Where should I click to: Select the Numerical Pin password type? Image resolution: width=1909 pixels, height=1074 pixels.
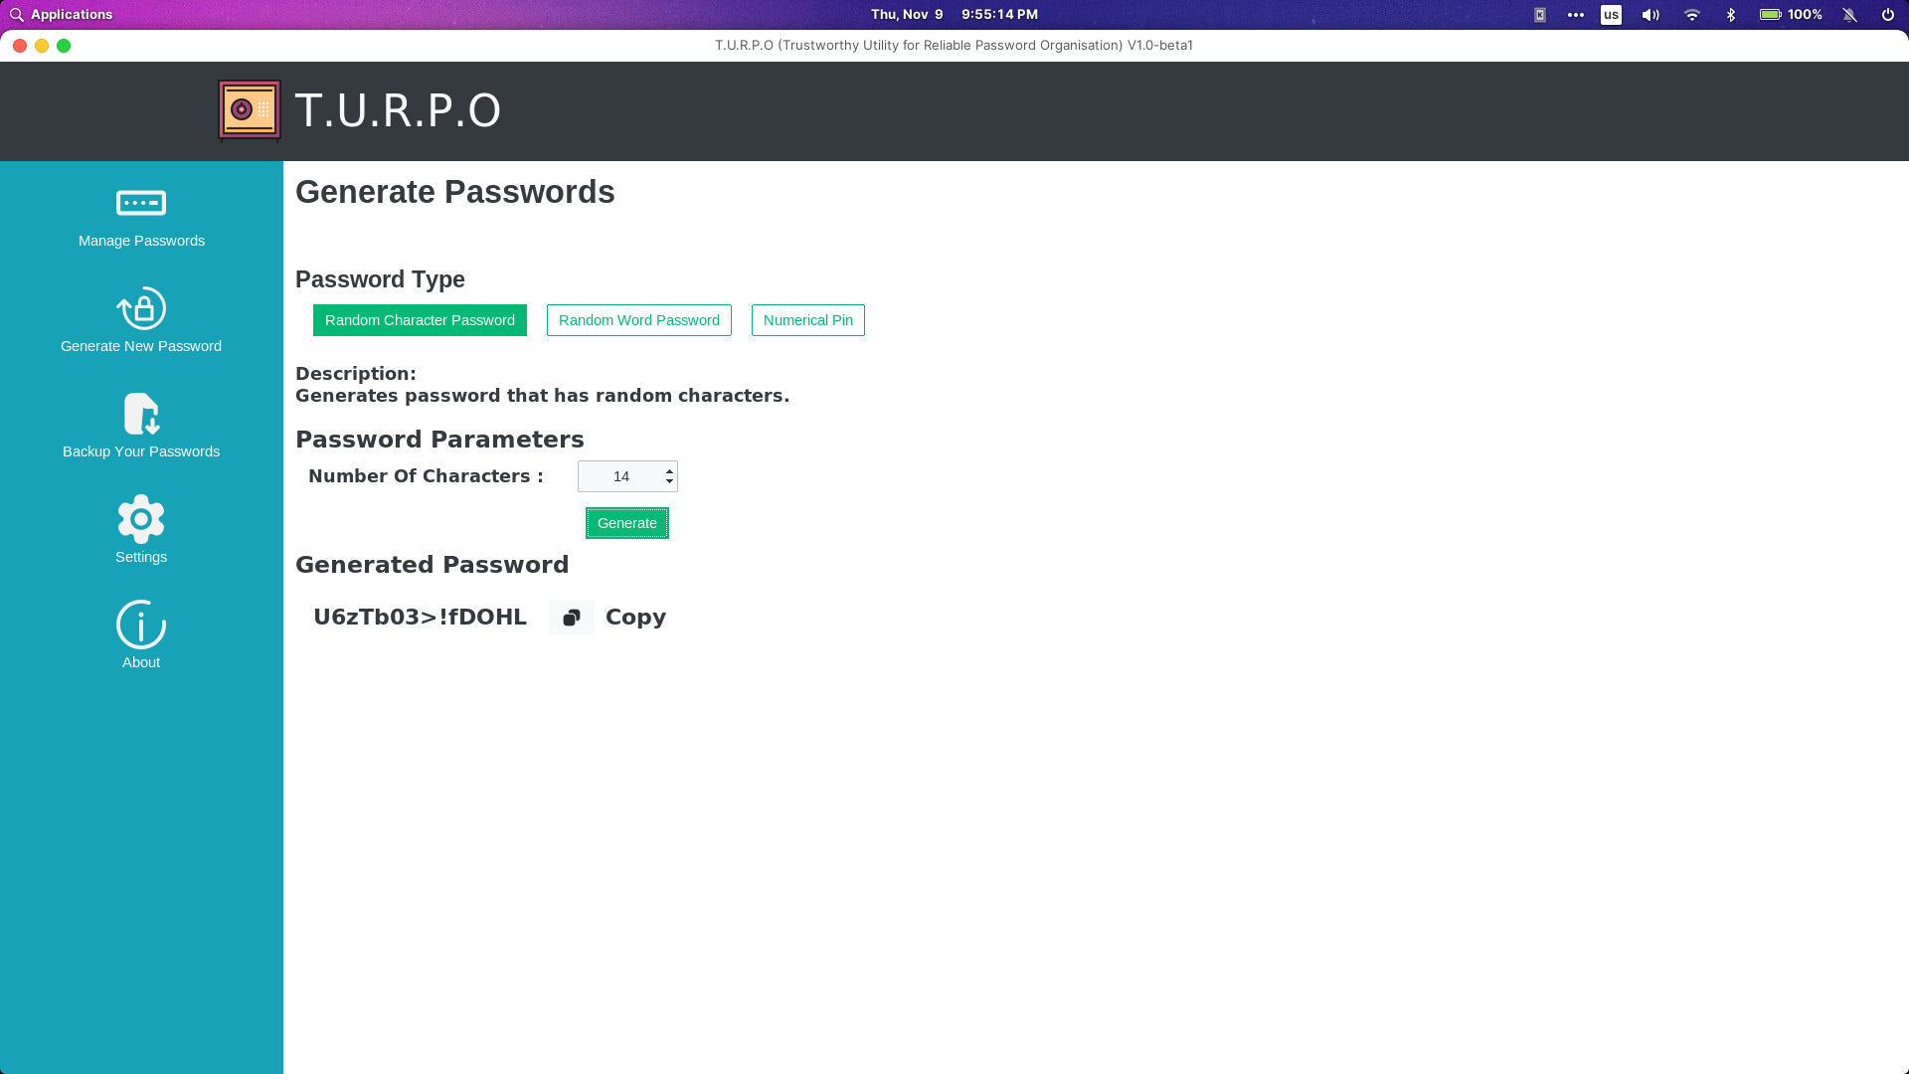tap(807, 320)
